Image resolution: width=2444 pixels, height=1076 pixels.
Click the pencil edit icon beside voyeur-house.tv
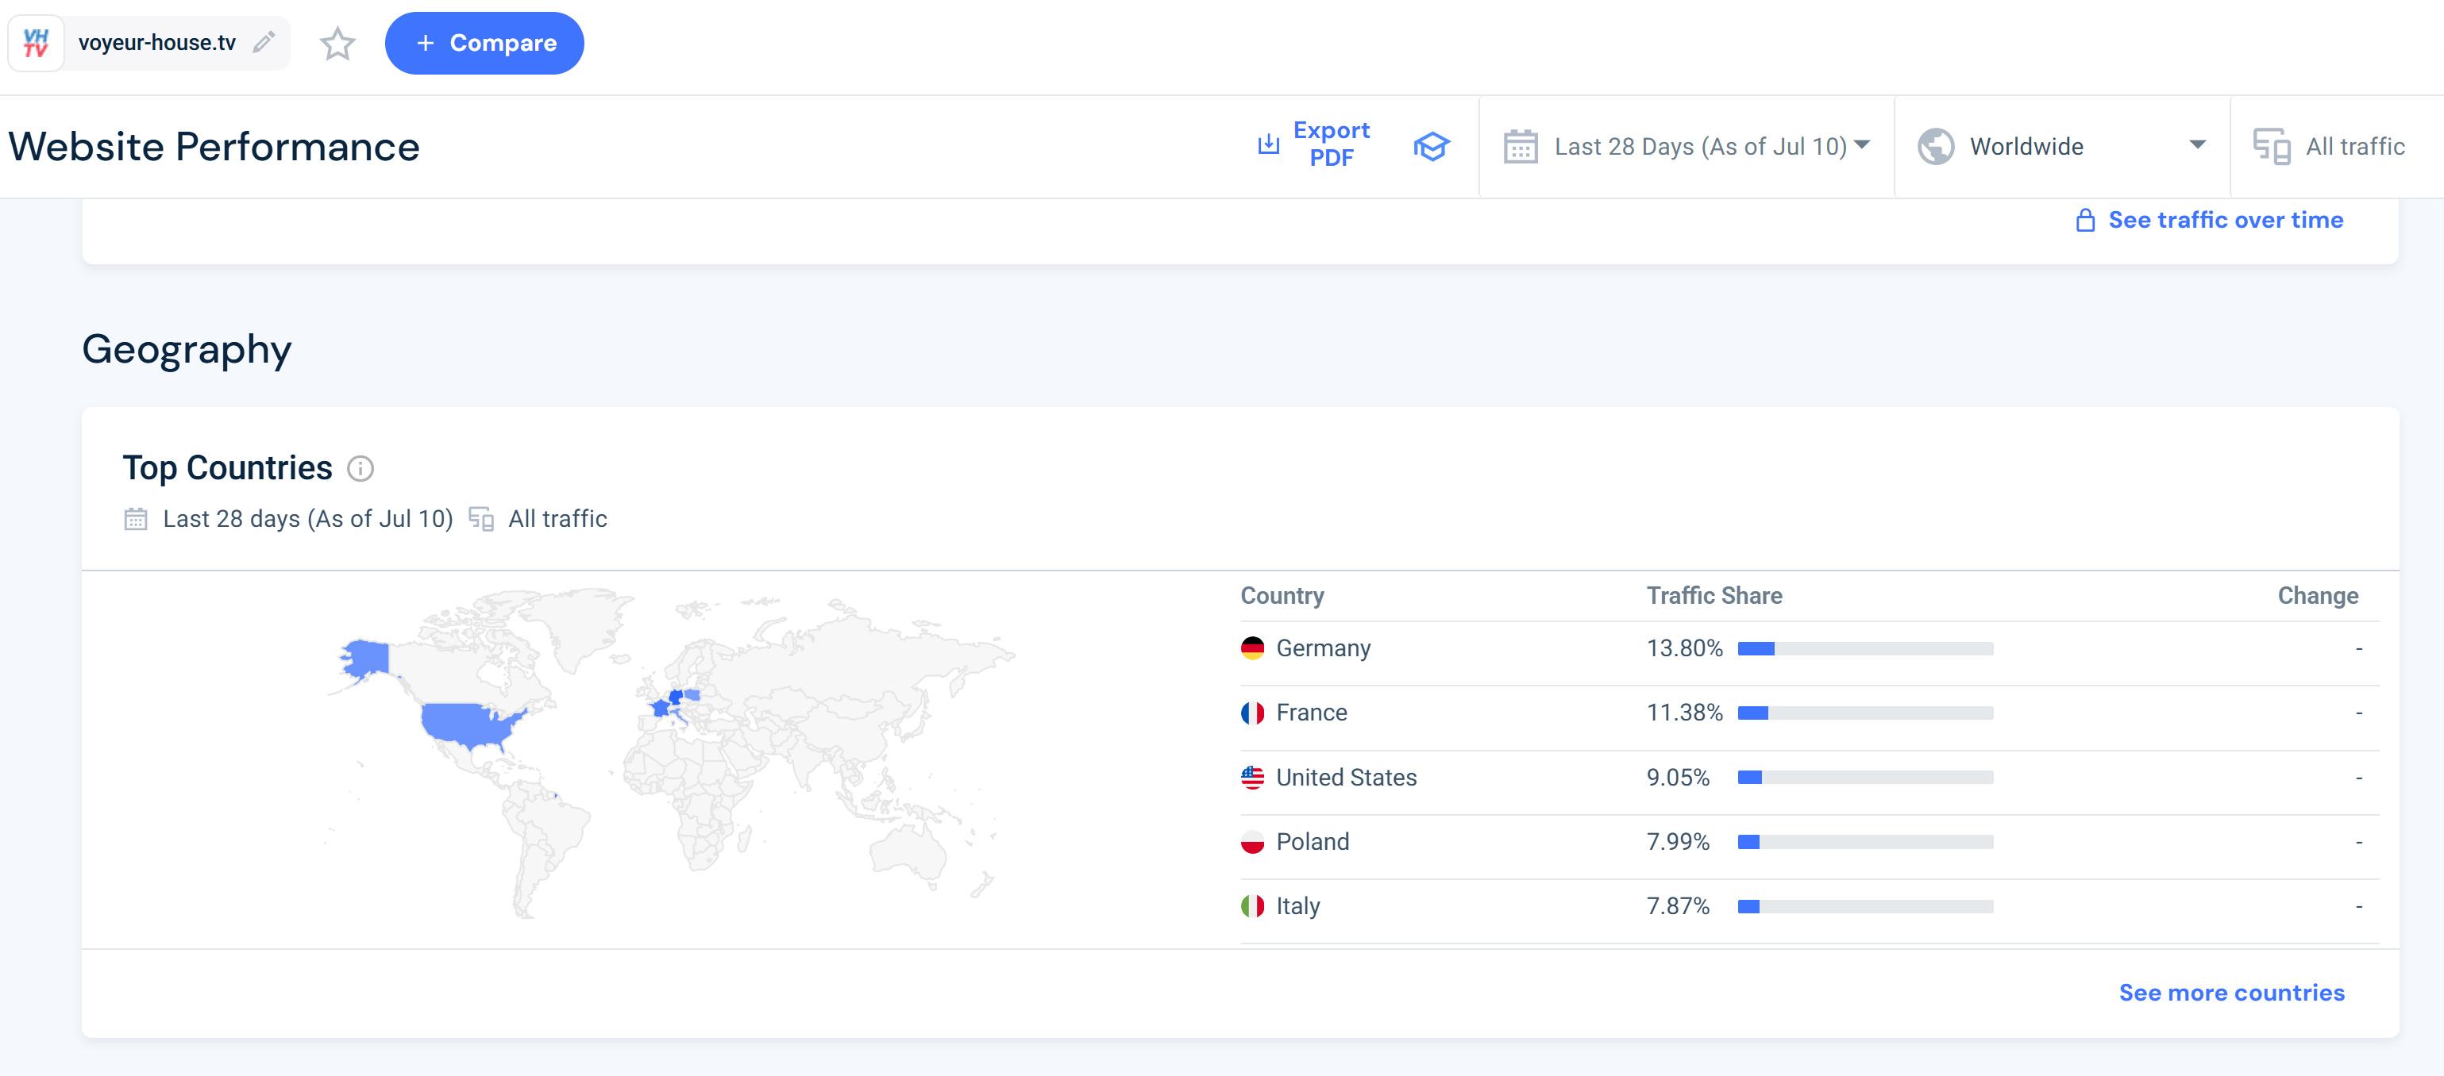click(264, 43)
